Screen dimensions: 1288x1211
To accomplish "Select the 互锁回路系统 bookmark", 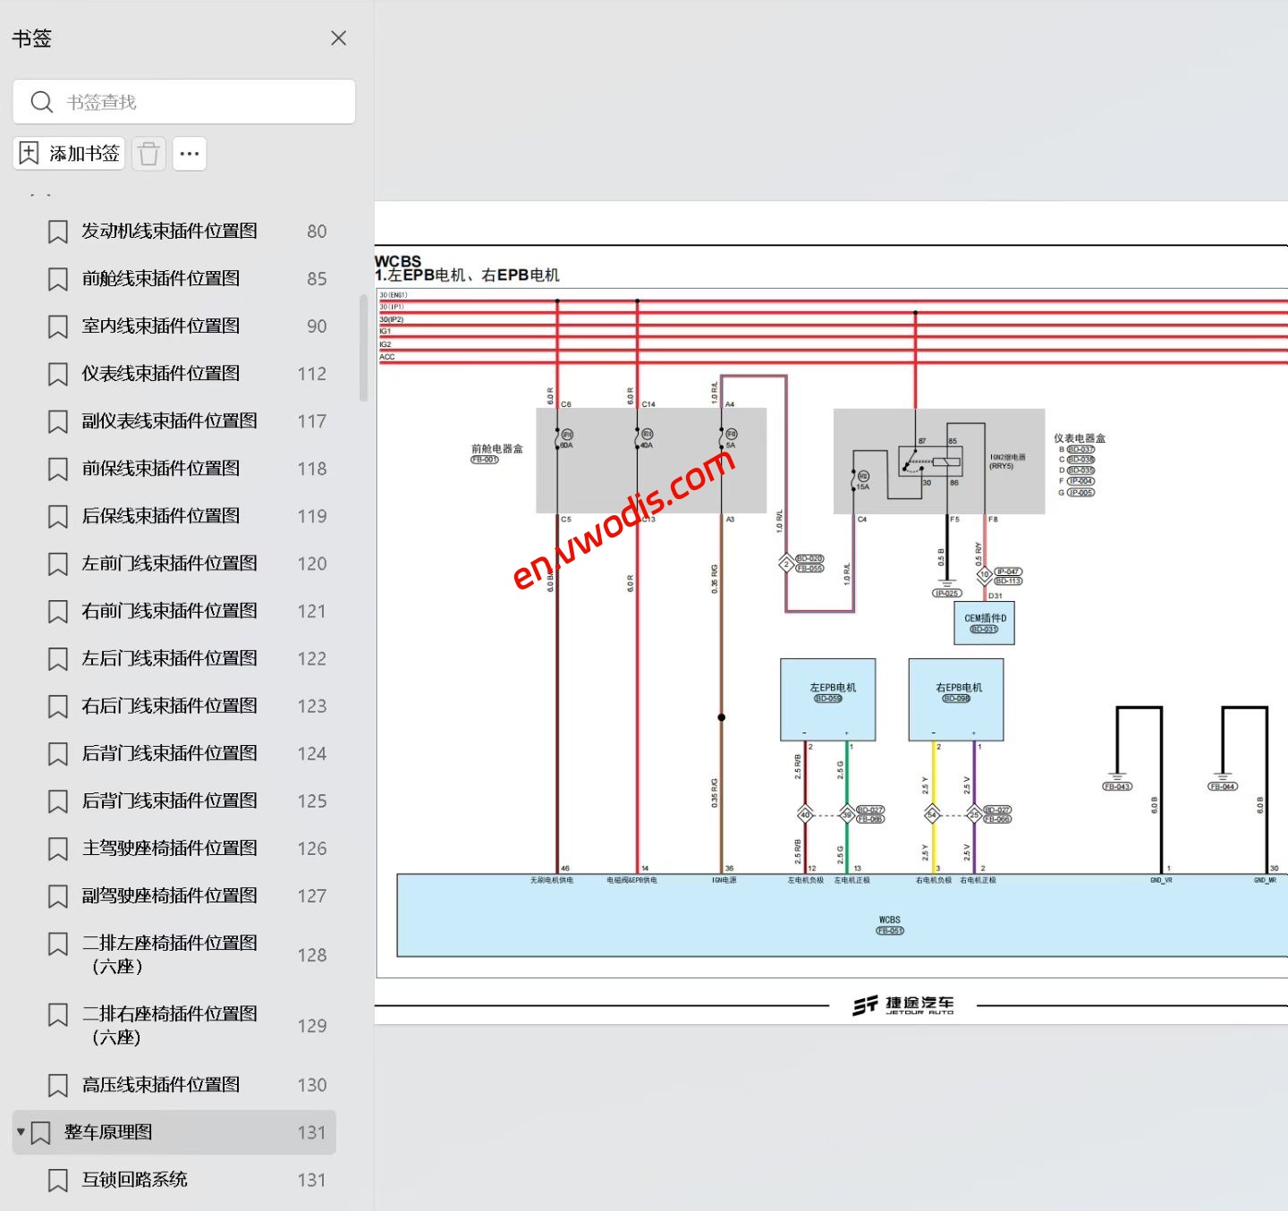I will 134,1180.
